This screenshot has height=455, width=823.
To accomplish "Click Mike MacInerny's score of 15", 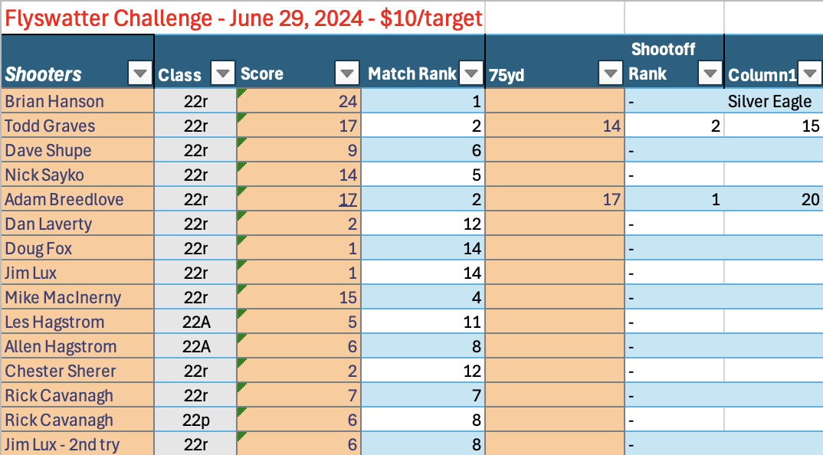I will [299, 297].
